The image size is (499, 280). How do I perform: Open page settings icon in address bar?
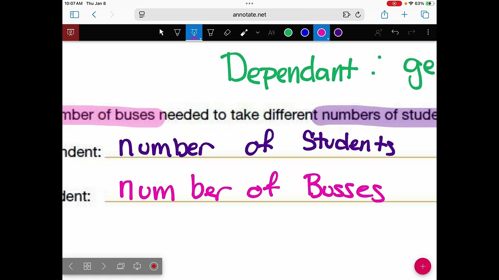point(142,15)
